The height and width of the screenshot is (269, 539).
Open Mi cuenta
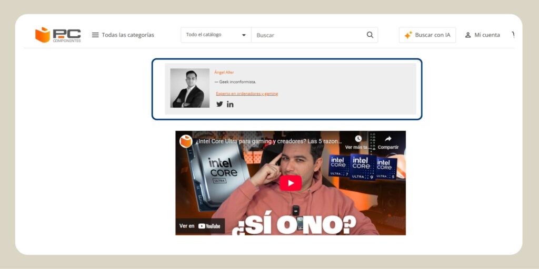[482, 35]
